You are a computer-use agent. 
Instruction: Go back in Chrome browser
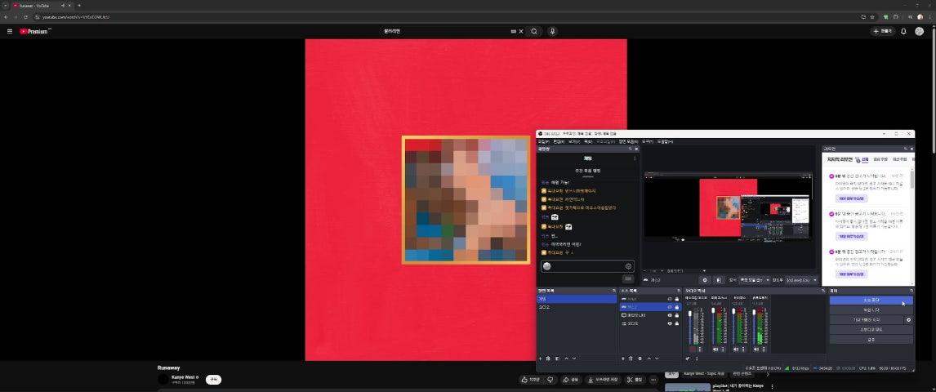6,16
